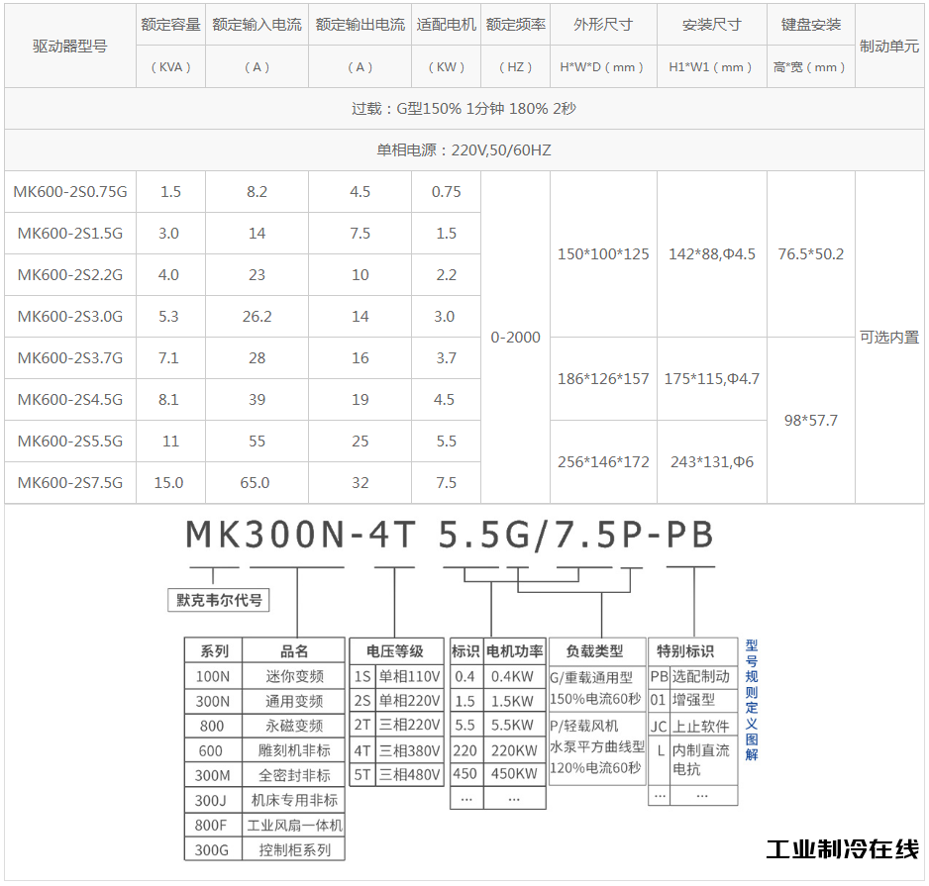The image size is (929, 886).
Task: Click the 300N 通用变频 series row
Action: [264, 701]
